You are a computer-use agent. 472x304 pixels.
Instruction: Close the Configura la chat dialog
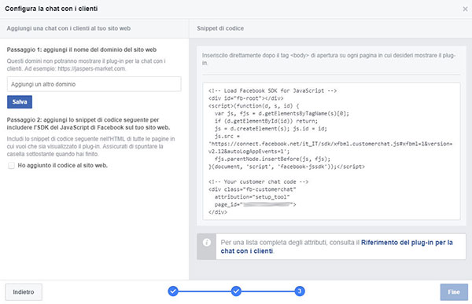(x=465, y=9)
